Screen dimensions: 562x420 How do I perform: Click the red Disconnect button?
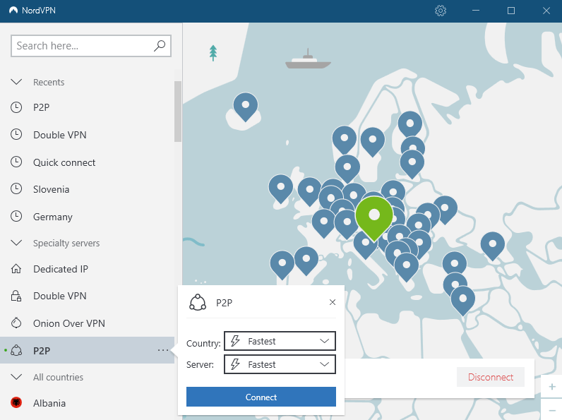pyautogui.click(x=490, y=377)
